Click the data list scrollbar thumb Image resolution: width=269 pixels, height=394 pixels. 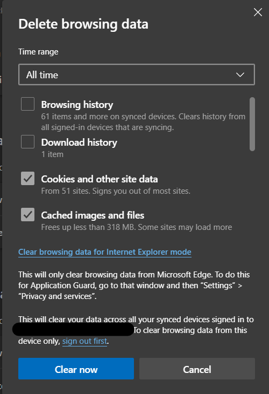pyautogui.click(x=252, y=124)
